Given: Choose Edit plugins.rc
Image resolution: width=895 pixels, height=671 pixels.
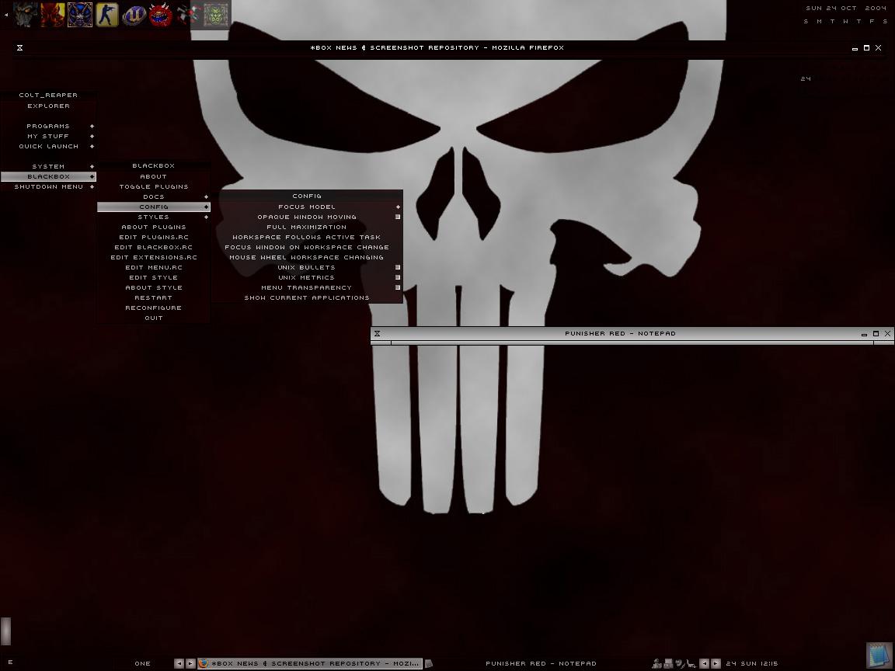Looking at the screenshot, I should tap(154, 238).
